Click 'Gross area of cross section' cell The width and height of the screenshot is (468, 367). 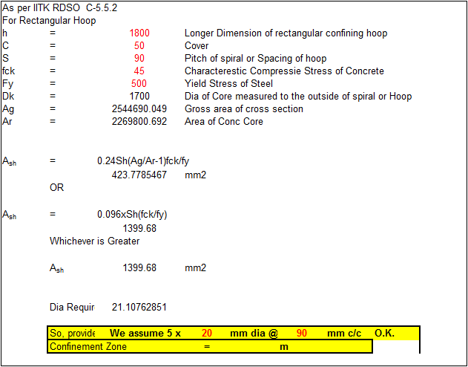tap(244, 108)
